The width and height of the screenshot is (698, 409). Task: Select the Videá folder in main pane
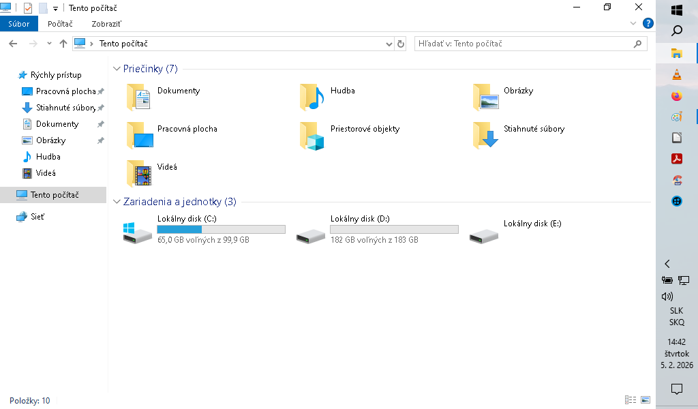138,174
